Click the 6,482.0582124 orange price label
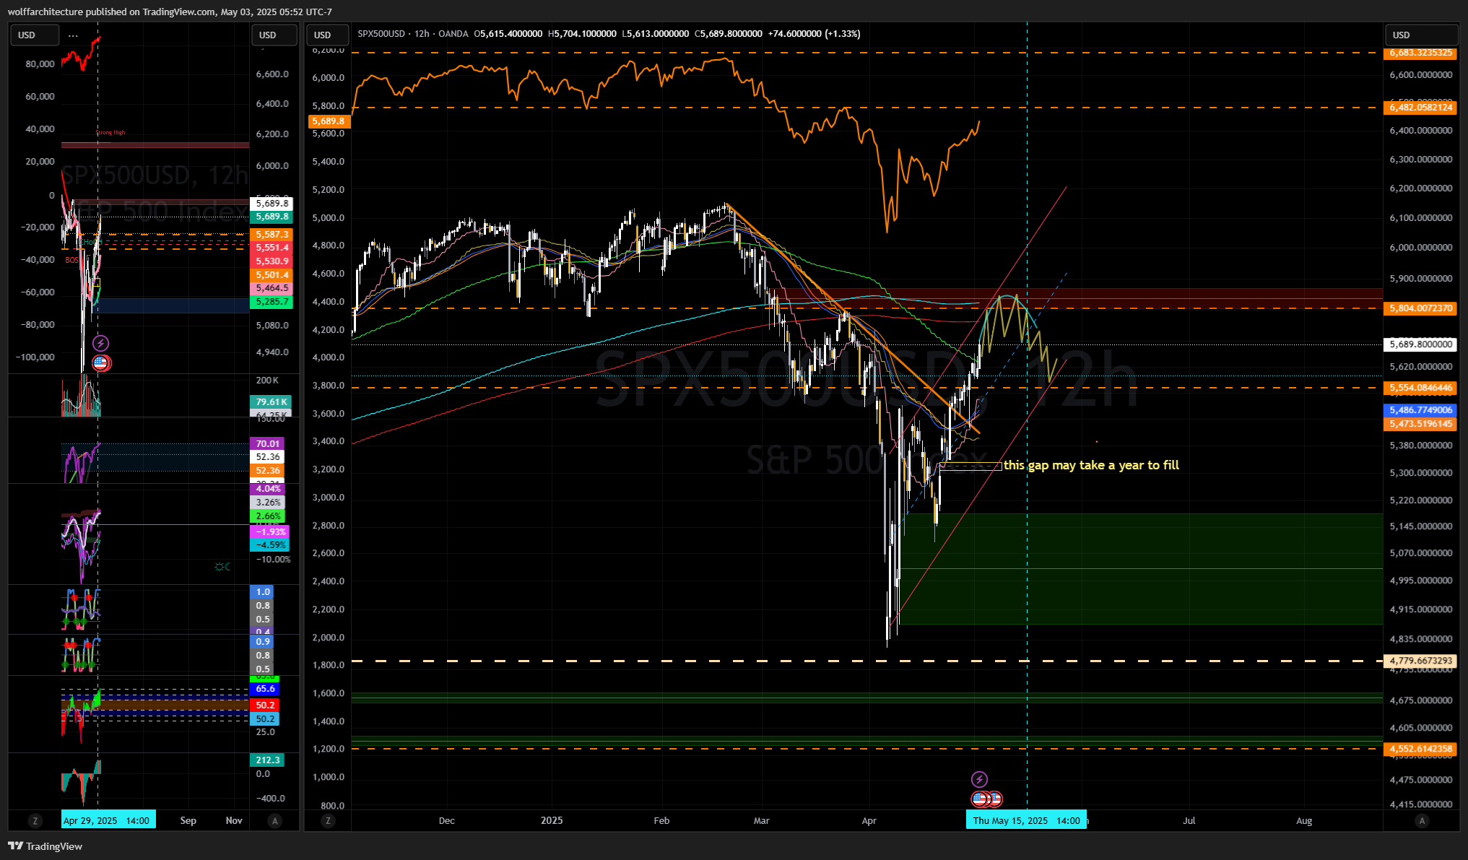 point(1420,108)
